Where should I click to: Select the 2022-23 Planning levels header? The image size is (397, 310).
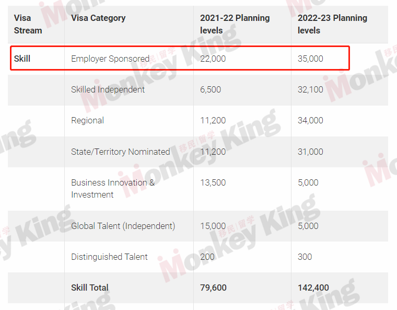click(x=332, y=24)
